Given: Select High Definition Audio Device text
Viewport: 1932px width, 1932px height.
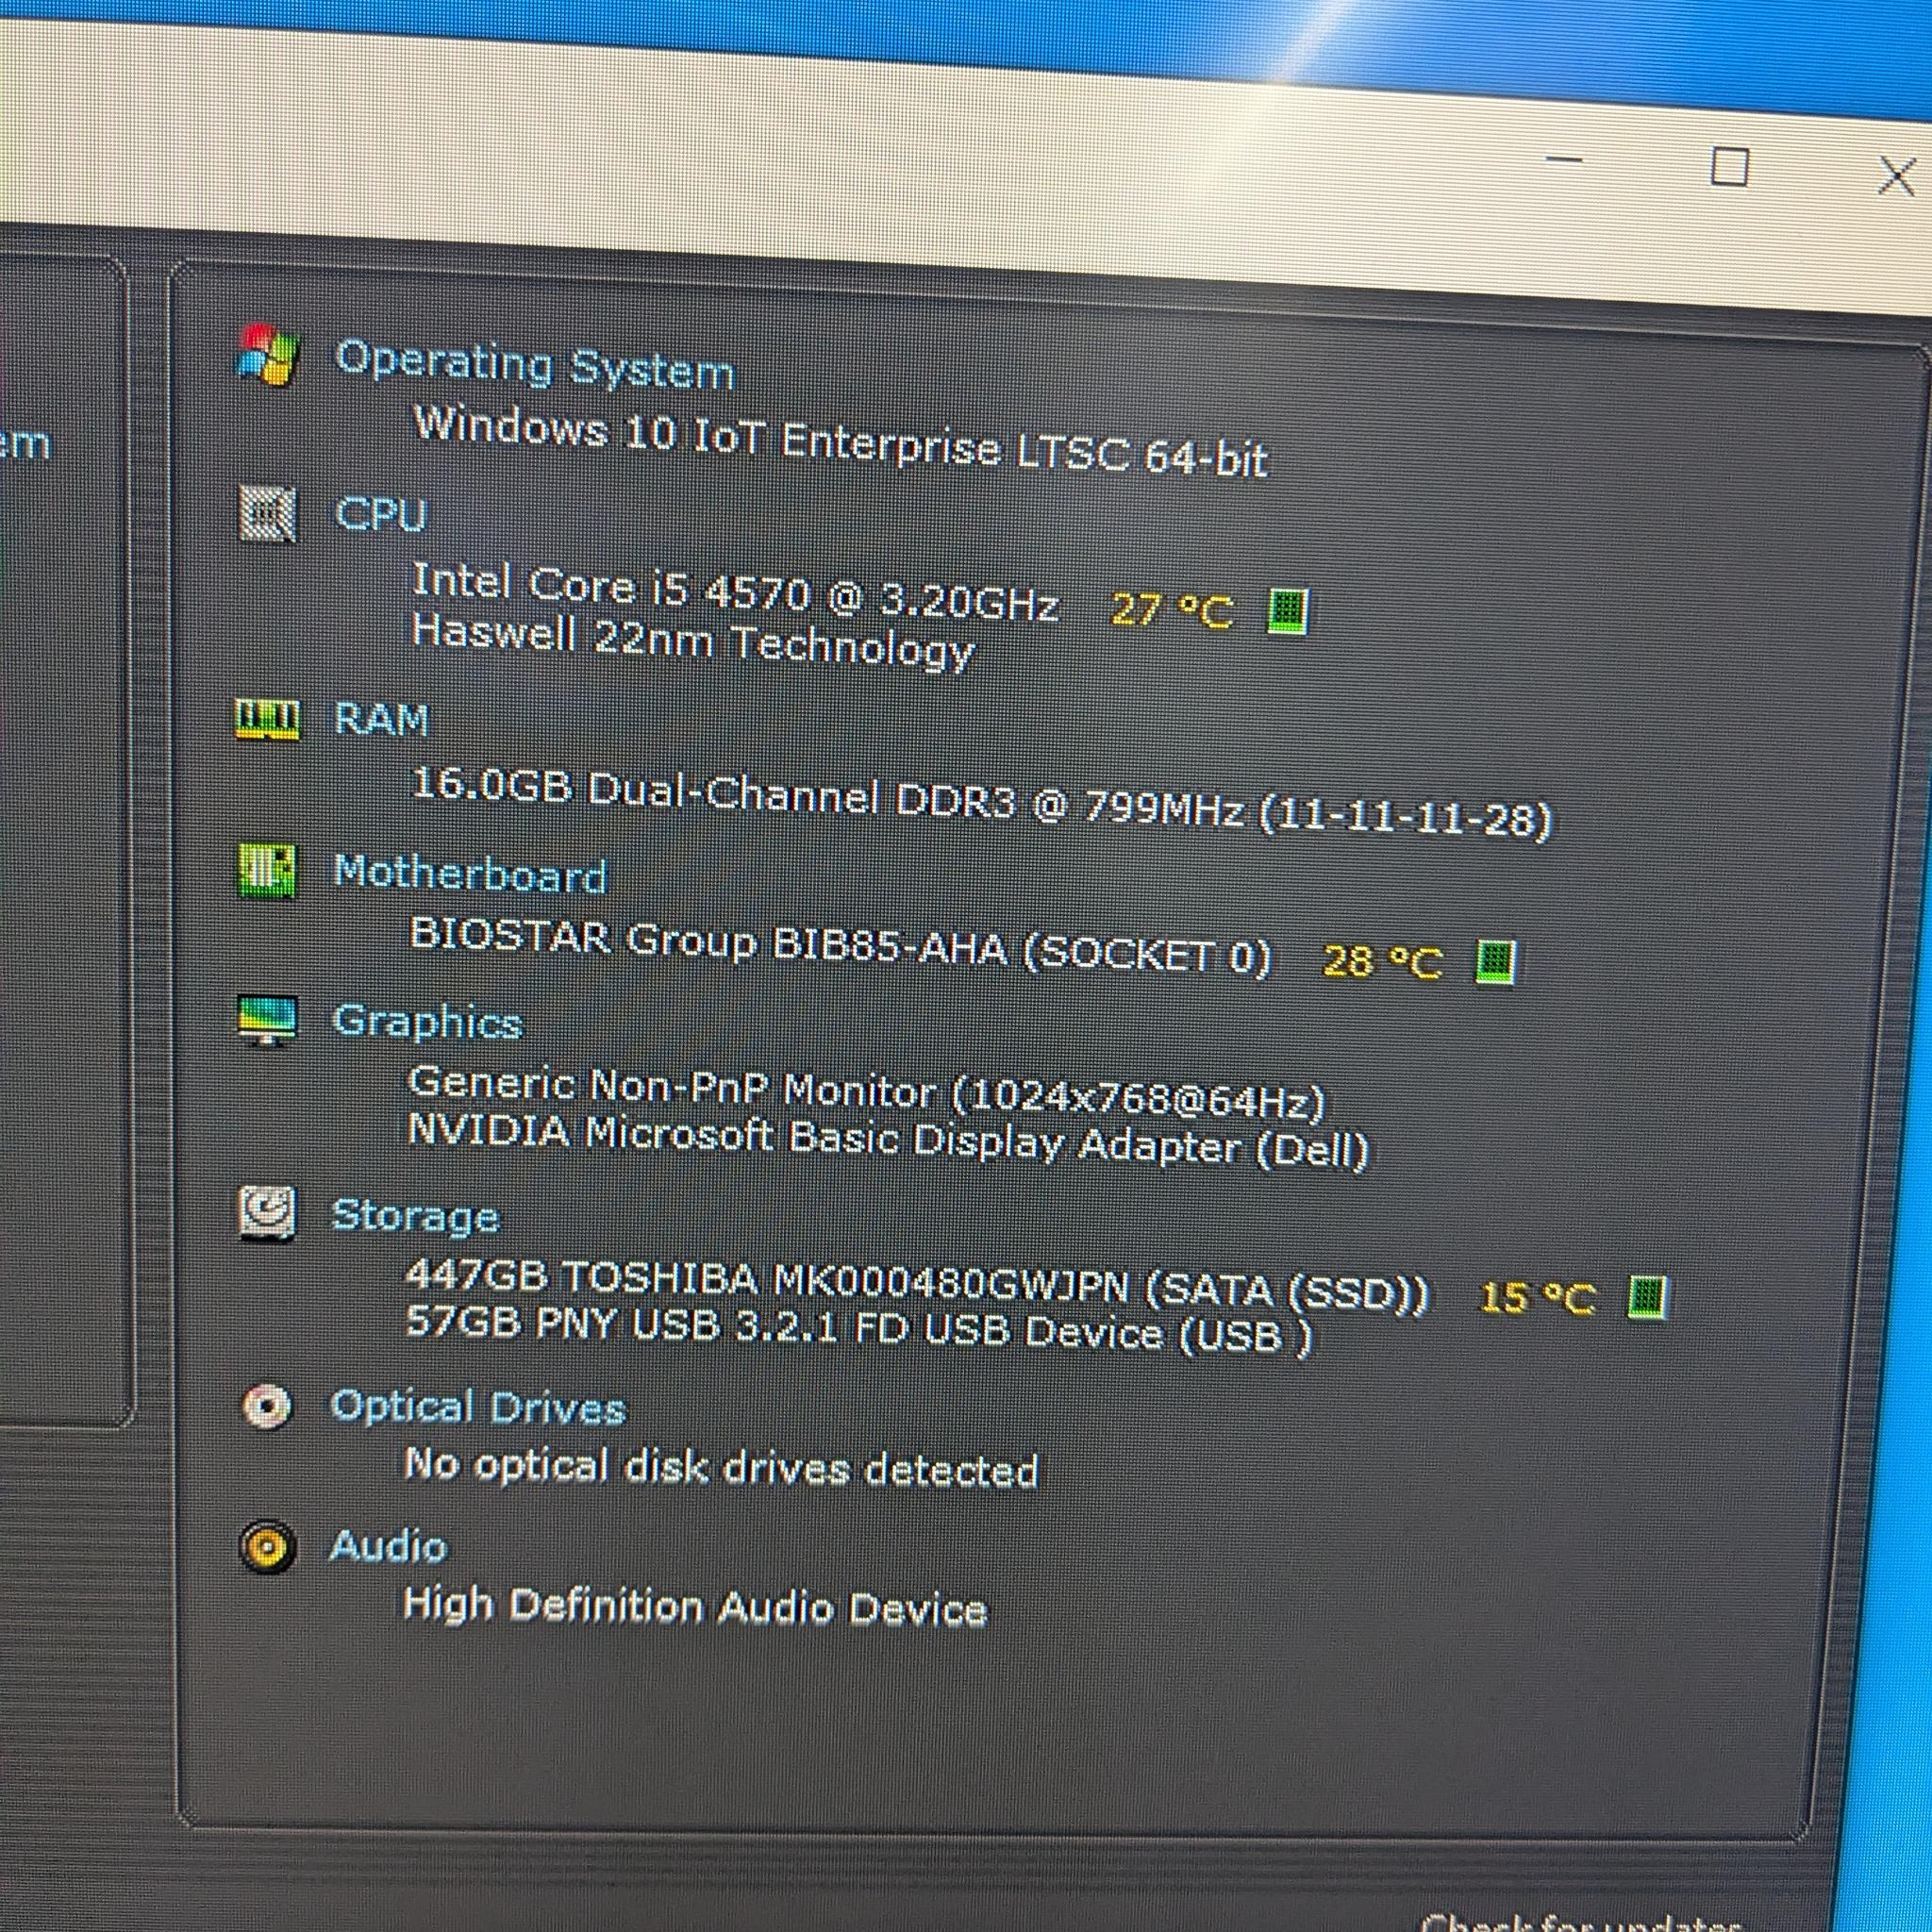Looking at the screenshot, I should click(x=694, y=1606).
